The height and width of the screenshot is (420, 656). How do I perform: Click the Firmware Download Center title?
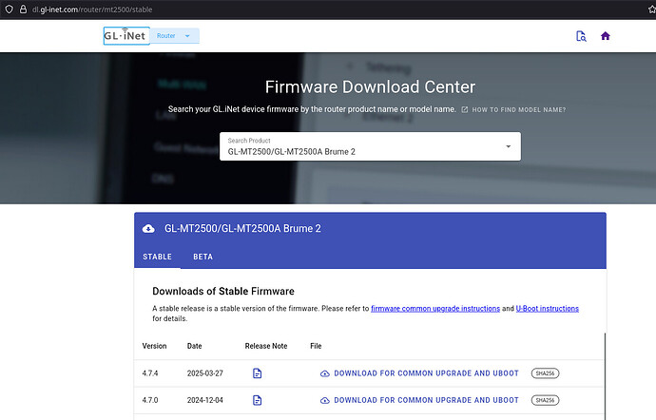click(x=370, y=87)
